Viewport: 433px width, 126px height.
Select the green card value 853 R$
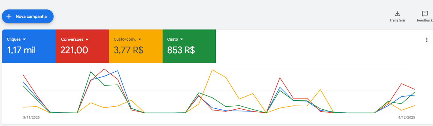tap(181, 50)
